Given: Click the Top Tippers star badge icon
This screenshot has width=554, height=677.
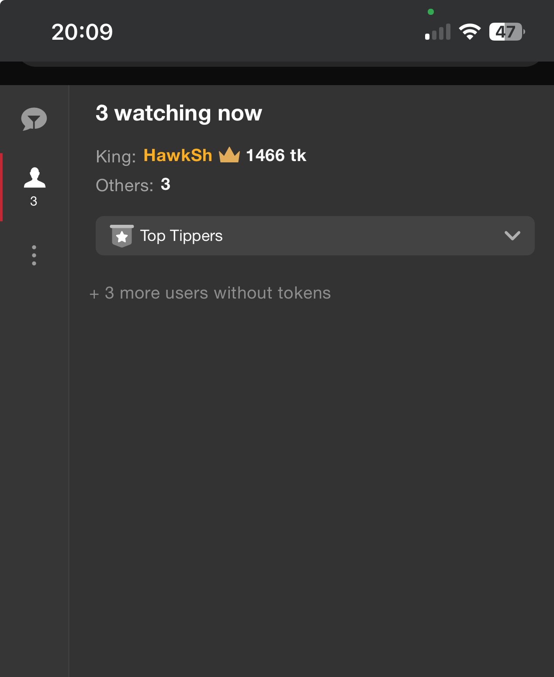Looking at the screenshot, I should coord(122,236).
